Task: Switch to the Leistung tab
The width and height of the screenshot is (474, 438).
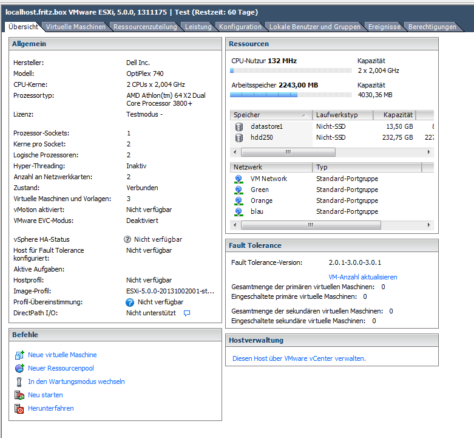Action: pos(198,27)
